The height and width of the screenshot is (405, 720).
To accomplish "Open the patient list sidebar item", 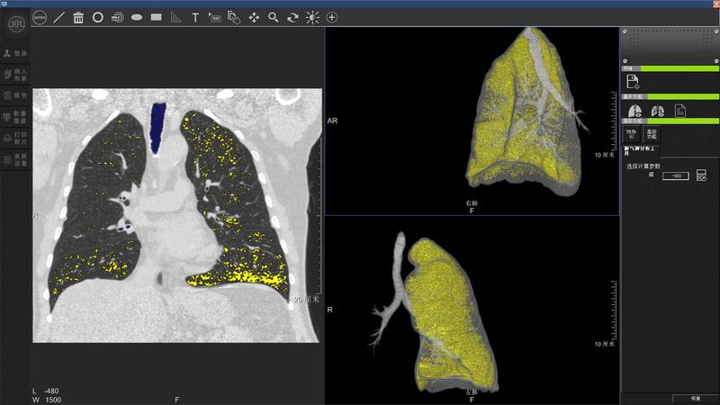I will 15,75.
